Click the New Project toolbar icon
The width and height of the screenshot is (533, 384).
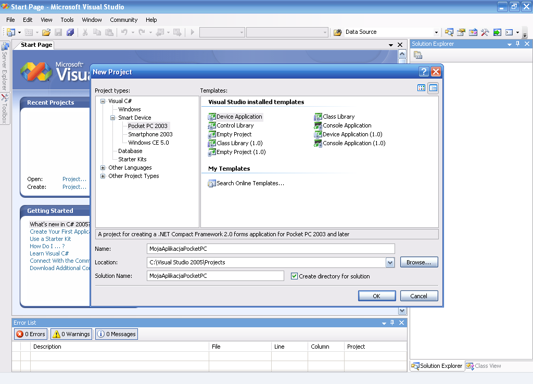tap(11, 32)
